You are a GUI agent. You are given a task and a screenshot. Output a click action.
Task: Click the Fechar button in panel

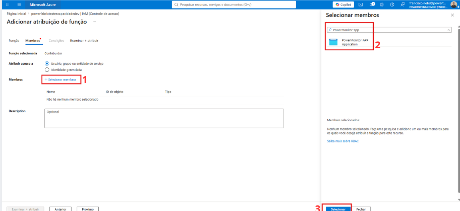click(x=361, y=209)
